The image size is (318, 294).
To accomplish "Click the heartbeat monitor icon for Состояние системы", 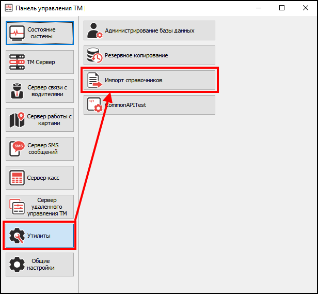I will point(18,33).
